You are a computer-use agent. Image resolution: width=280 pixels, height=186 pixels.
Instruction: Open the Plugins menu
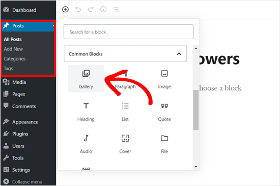(x=28, y=134)
